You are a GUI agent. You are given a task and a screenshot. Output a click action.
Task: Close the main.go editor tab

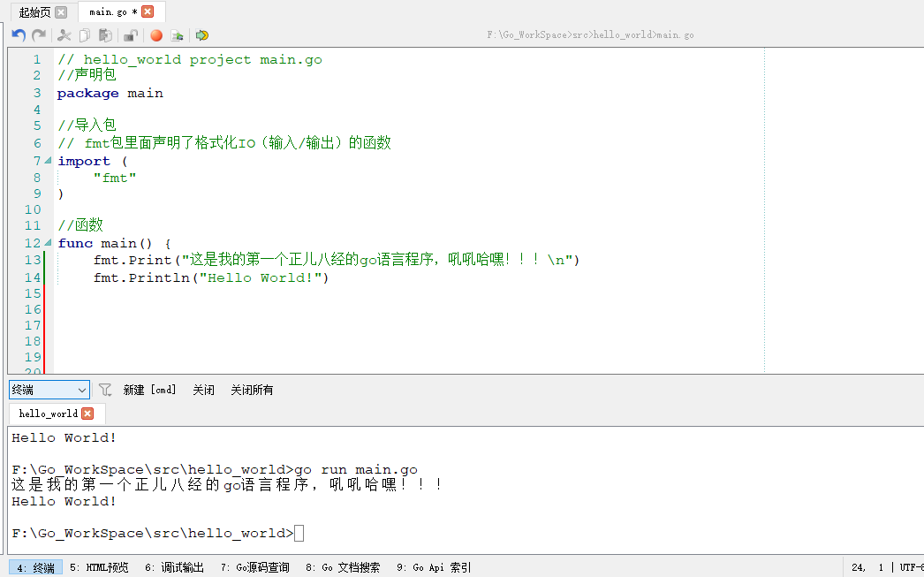(148, 11)
